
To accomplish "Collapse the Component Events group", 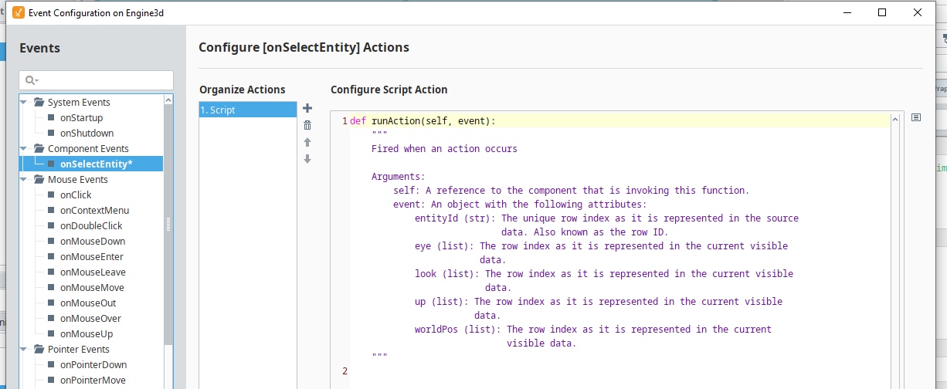I will click(24, 148).
